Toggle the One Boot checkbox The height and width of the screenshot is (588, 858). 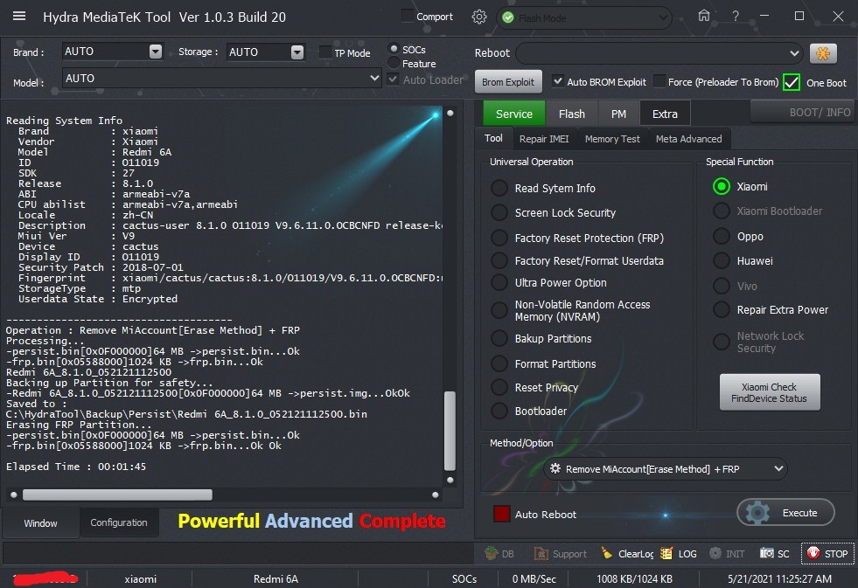(792, 82)
